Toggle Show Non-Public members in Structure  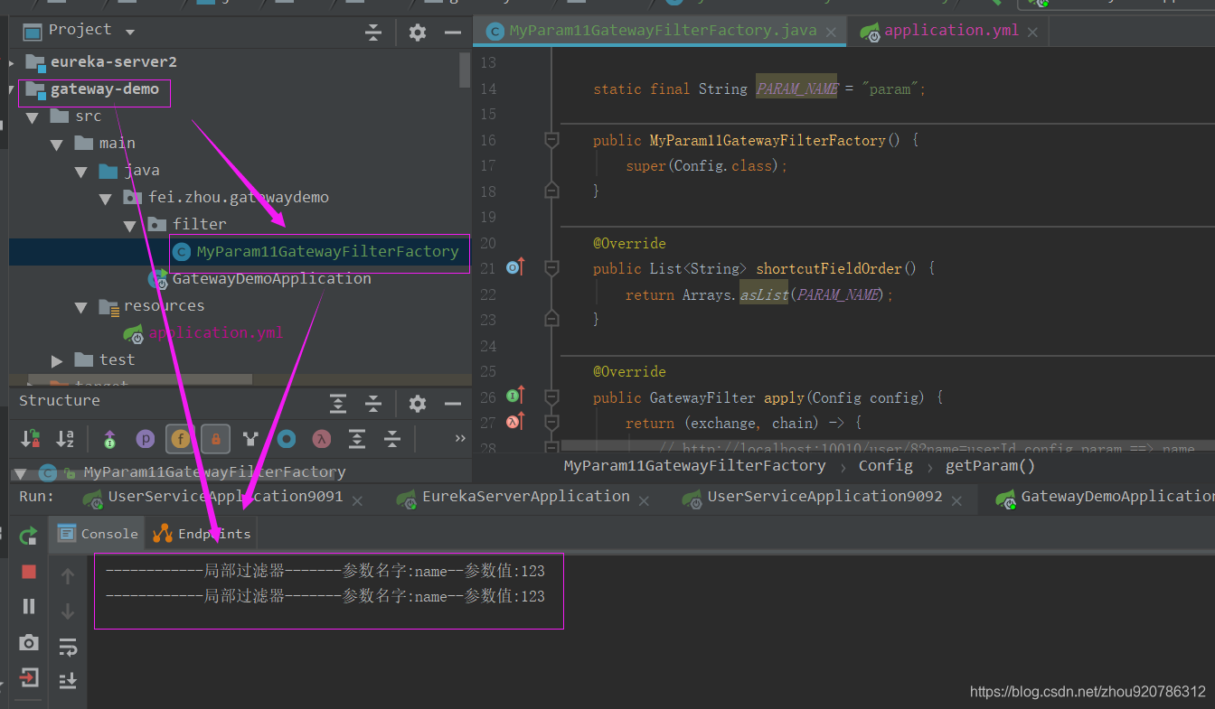[x=215, y=439]
